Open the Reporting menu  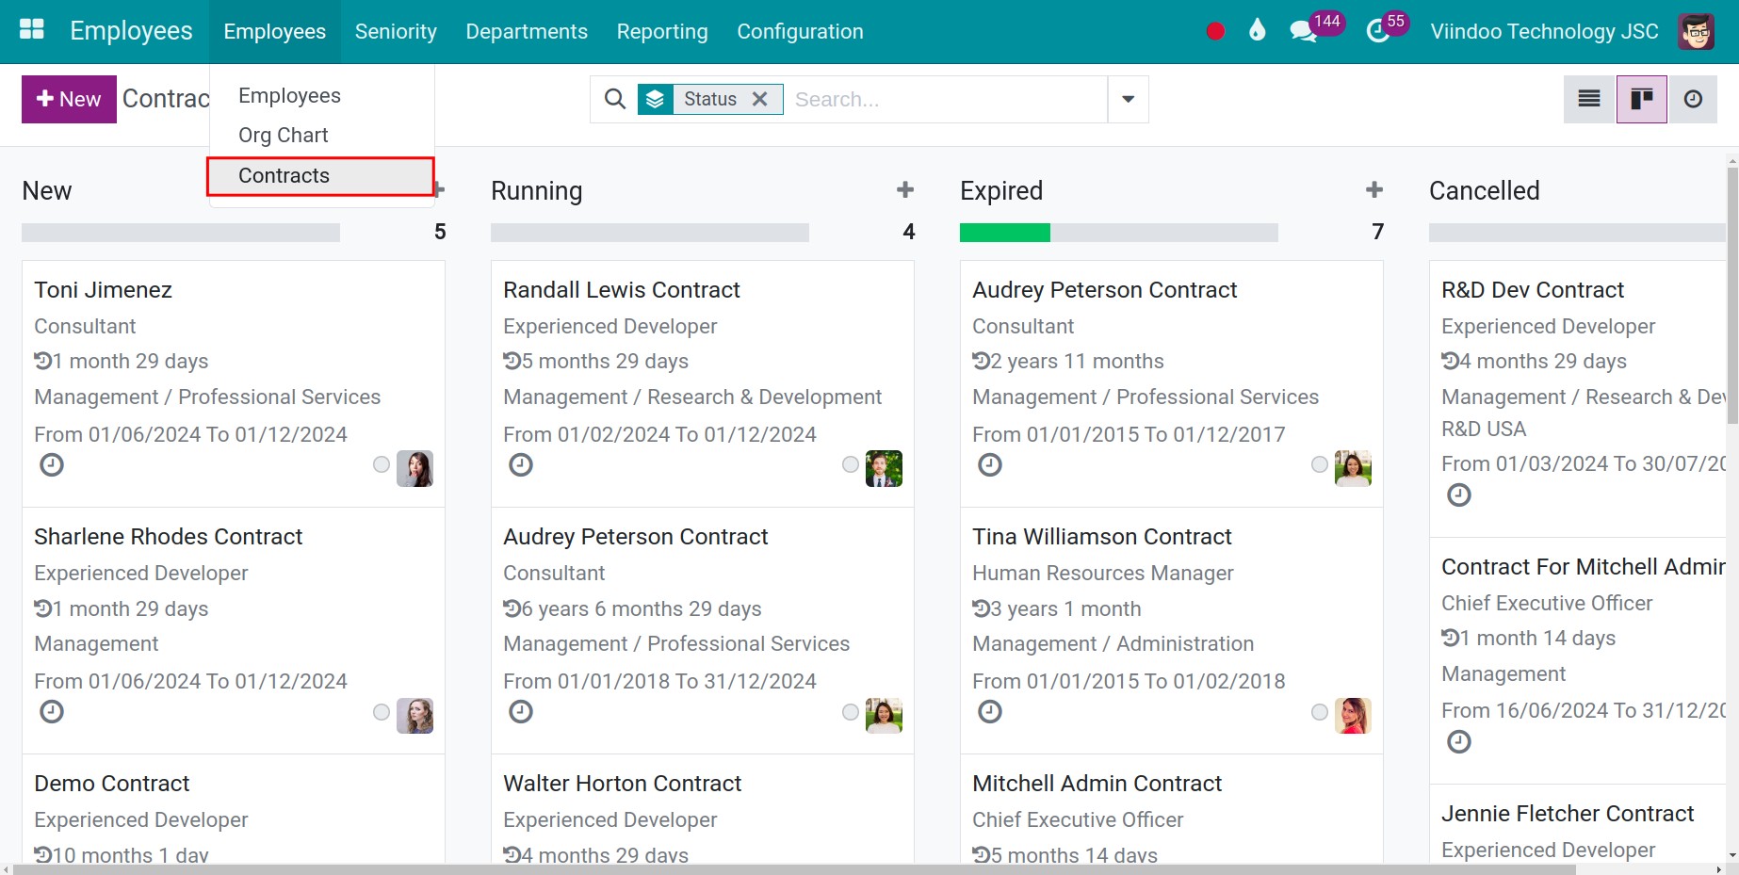click(662, 31)
